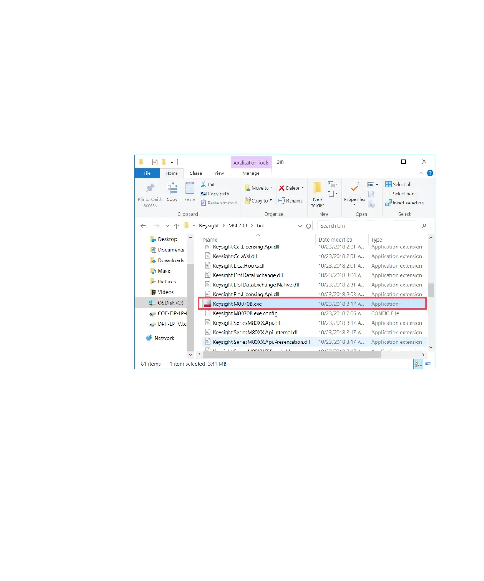Open Customize Quick Access Toolbar dropdown

click(x=172, y=162)
